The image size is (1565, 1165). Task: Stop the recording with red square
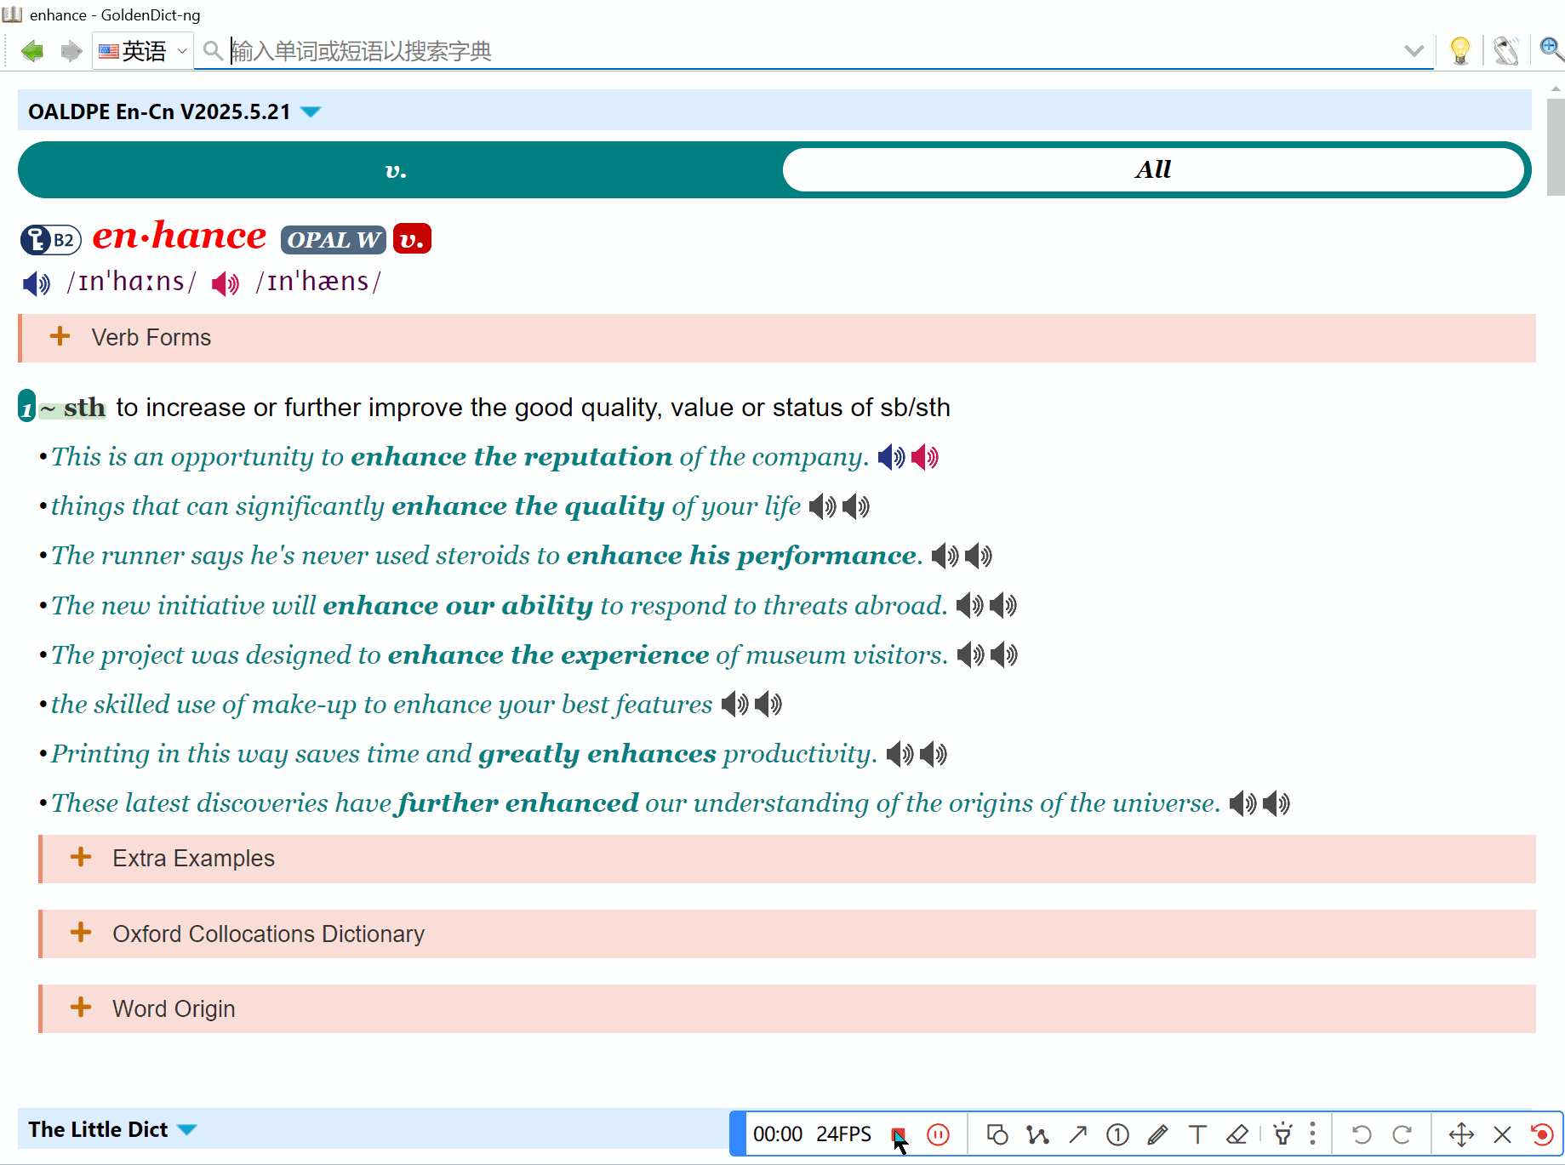[897, 1134]
